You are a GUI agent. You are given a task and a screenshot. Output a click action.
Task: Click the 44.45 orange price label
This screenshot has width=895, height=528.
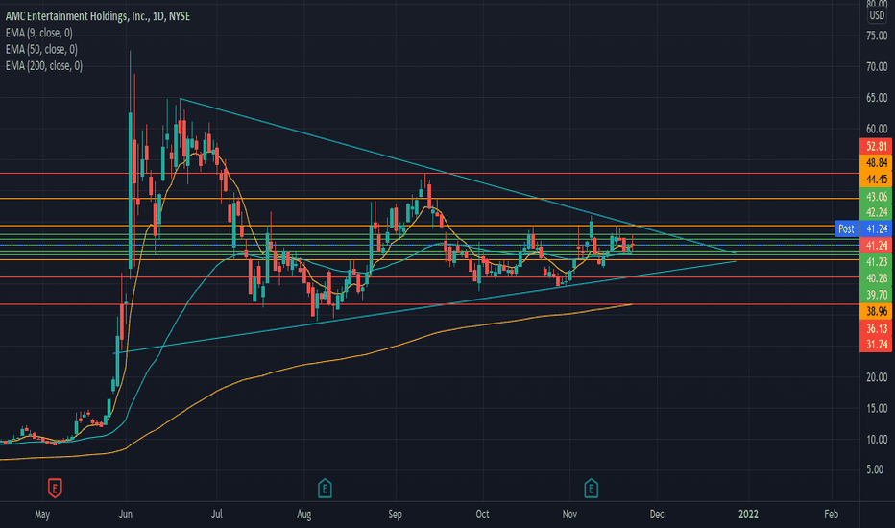[876, 180]
